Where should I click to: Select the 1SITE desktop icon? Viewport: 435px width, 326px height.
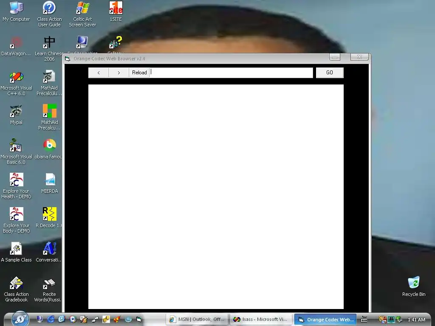(x=116, y=11)
